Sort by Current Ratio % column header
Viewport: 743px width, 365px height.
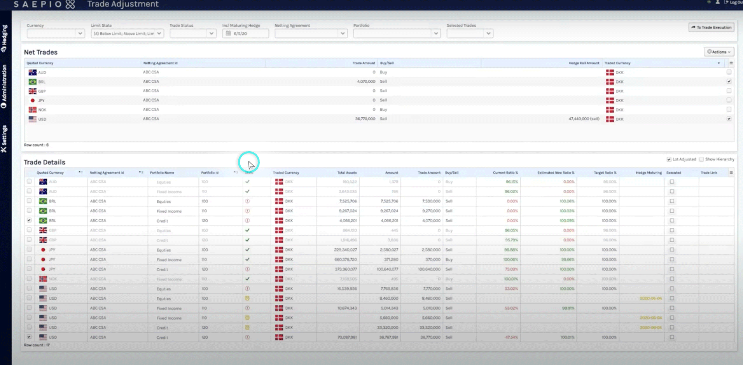[x=505, y=173]
